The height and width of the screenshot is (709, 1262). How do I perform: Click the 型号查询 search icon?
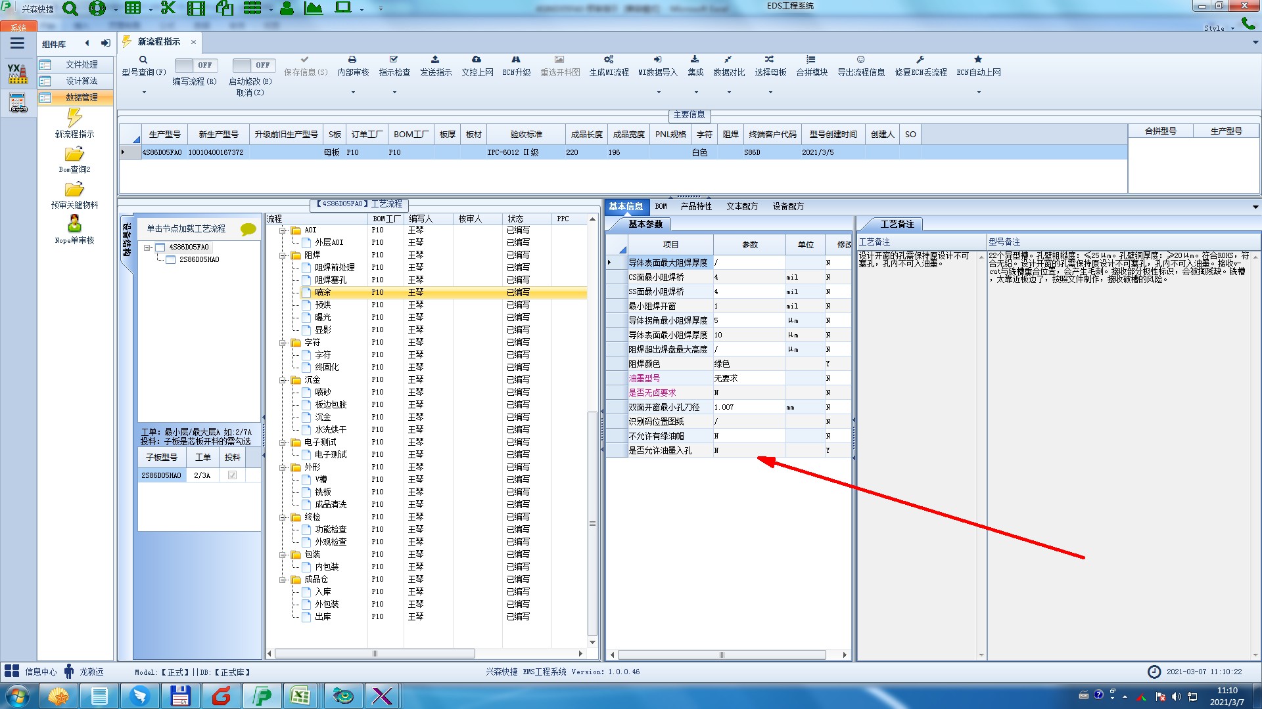click(x=143, y=60)
